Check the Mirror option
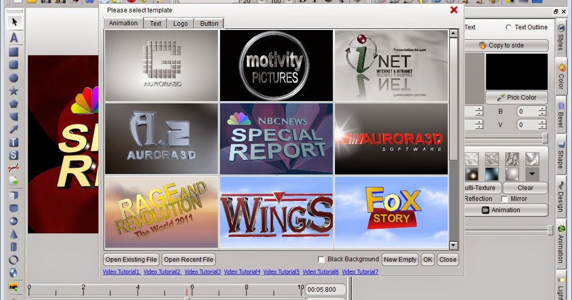The image size is (572, 300). (504, 198)
